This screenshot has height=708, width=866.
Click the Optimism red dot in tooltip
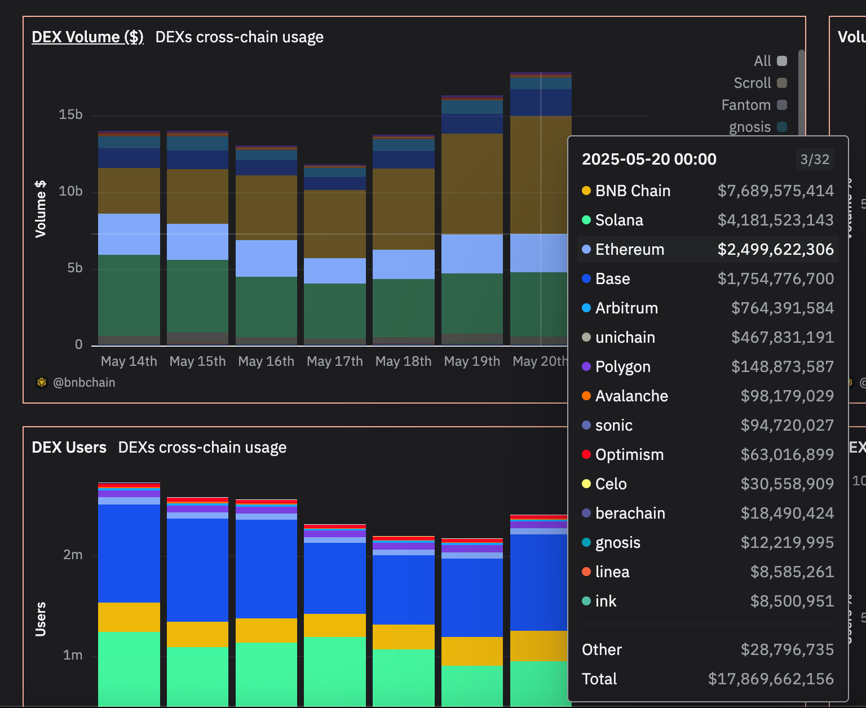click(x=586, y=454)
